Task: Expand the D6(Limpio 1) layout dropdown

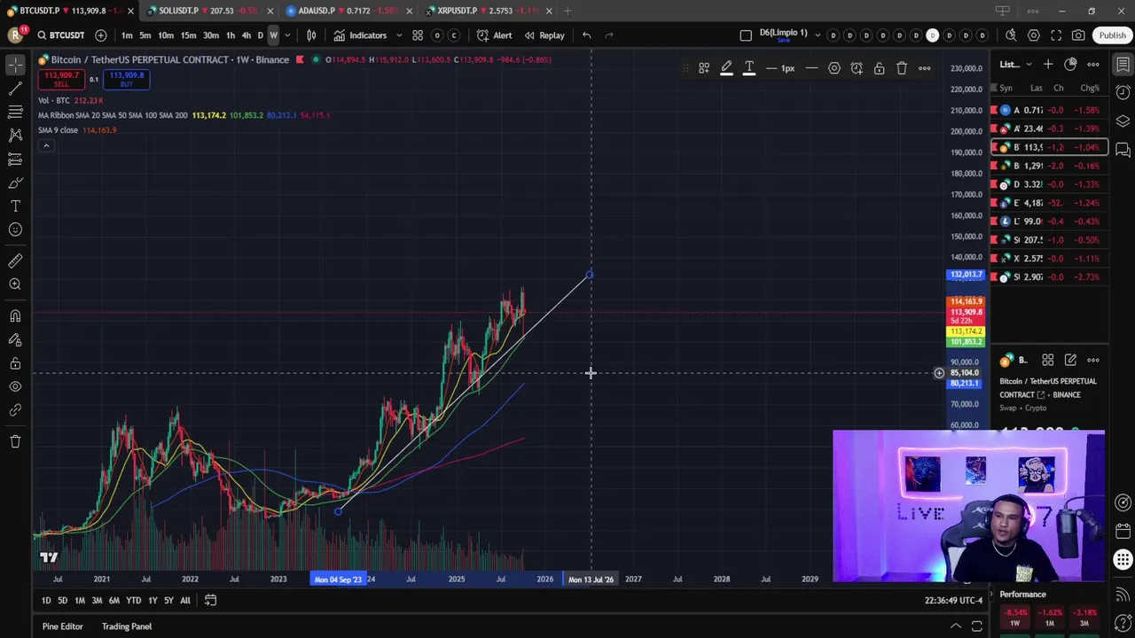Action: pos(816,35)
